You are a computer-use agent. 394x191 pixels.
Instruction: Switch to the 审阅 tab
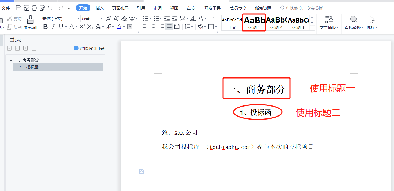click(x=158, y=8)
